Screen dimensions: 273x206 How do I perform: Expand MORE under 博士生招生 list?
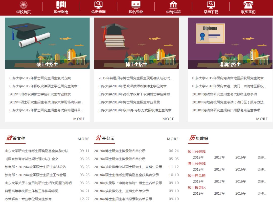tap(168, 119)
